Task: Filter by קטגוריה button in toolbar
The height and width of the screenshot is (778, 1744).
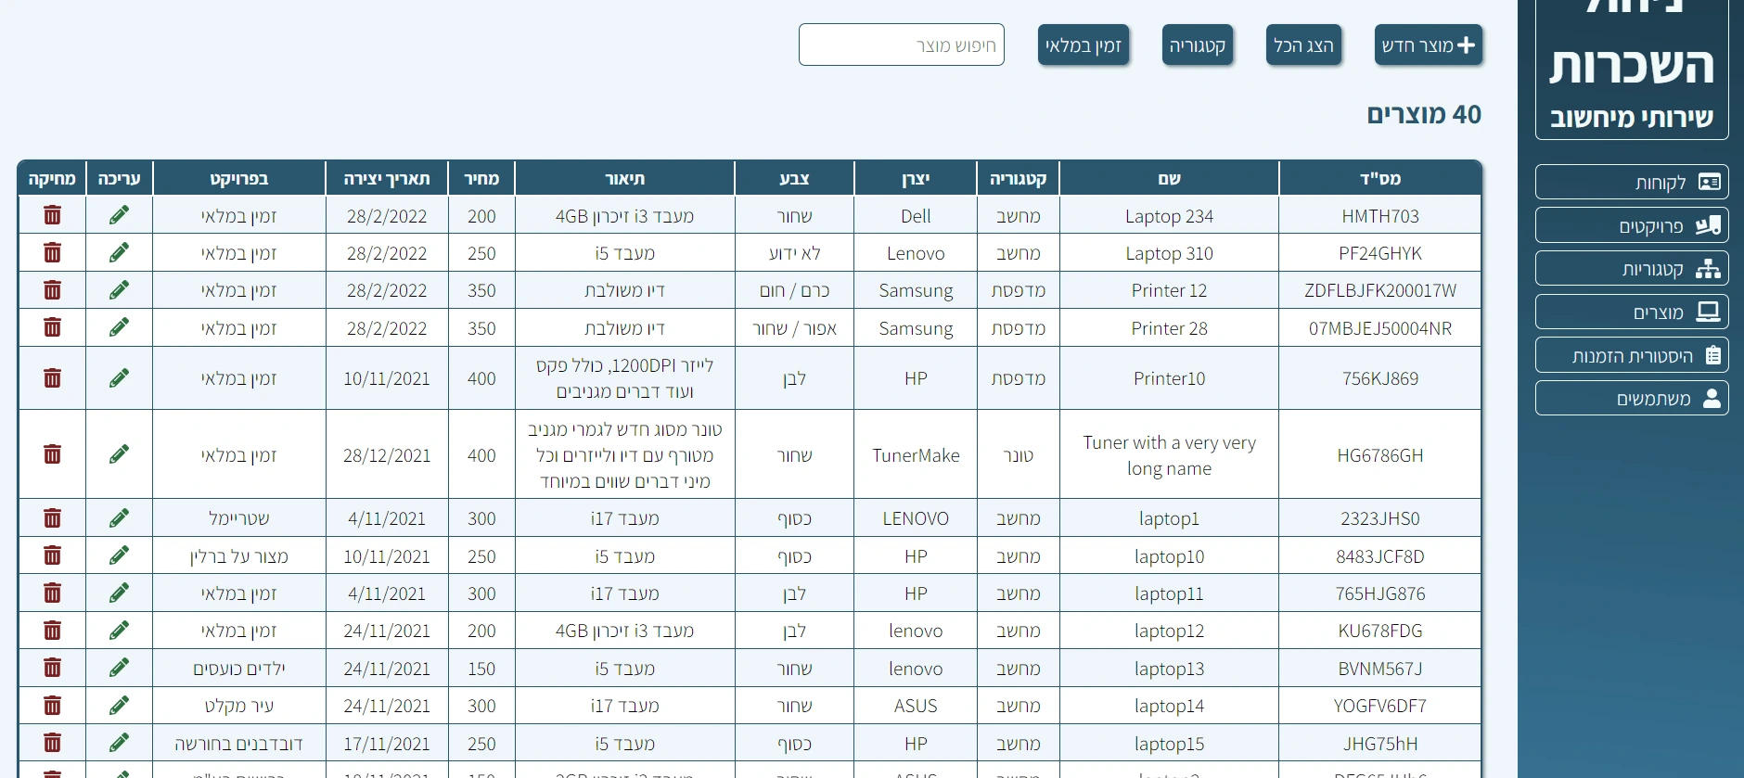Action: click(1197, 45)
